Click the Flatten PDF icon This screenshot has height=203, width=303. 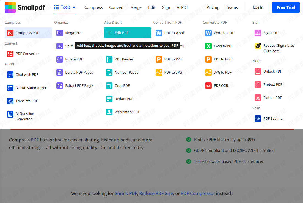coord(258,98)
